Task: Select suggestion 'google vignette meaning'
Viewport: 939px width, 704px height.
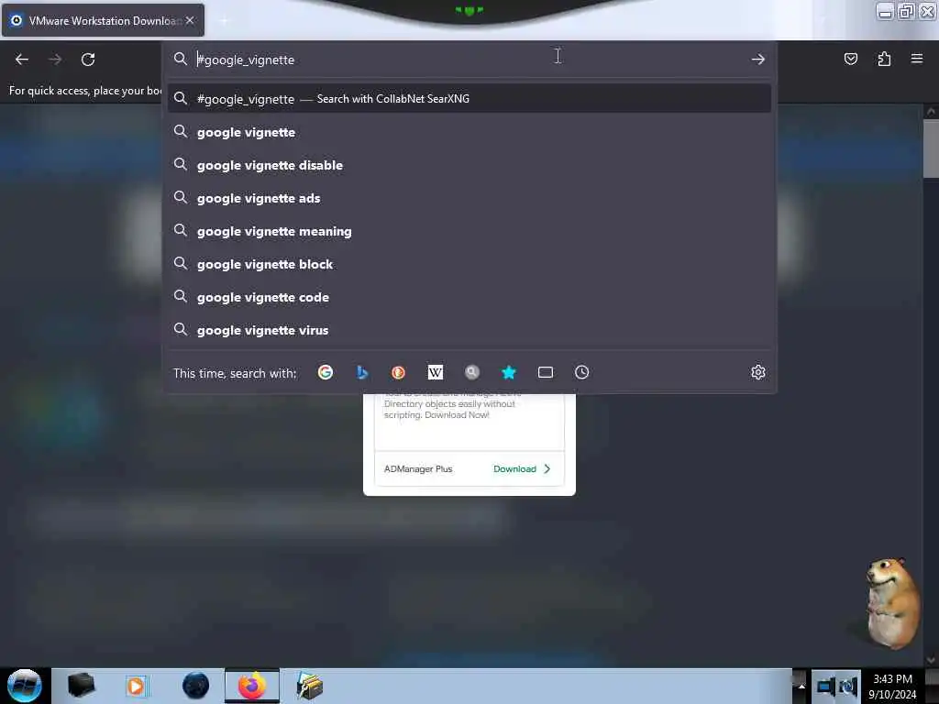Action: (x=469, y=231)
